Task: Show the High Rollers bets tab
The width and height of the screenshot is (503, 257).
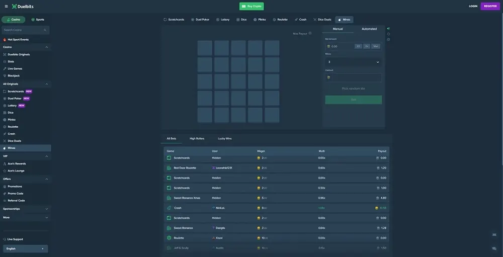Action: pyautogui.click(x=197, y=139)
